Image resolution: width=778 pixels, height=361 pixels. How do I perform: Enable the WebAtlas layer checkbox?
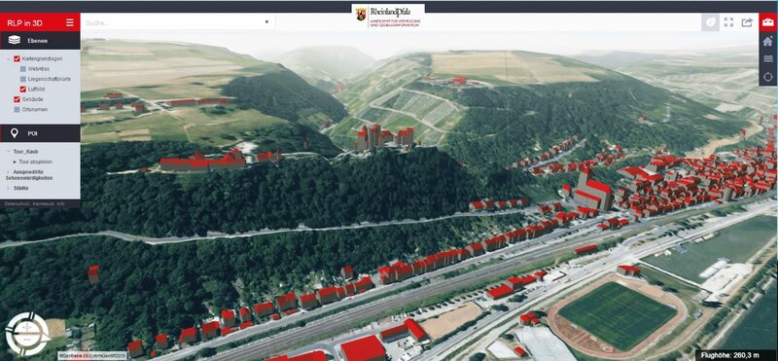coord(23,69)
